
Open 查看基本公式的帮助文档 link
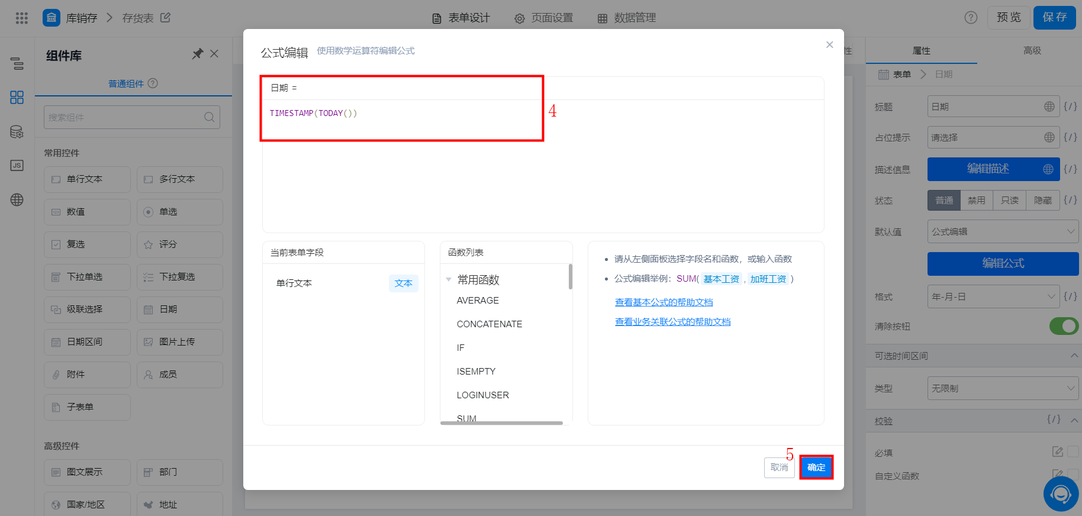[x=664, y=302]
